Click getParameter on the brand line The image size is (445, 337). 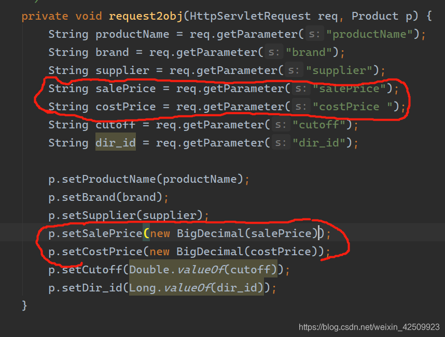coord(217,52)
